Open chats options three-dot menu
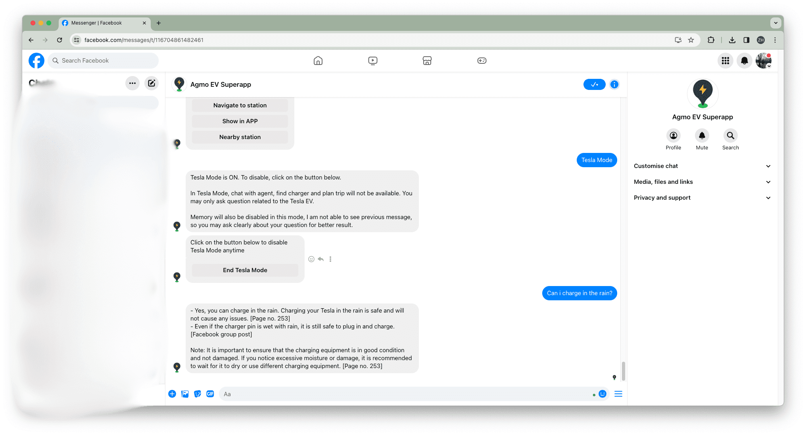 point(132,83)
